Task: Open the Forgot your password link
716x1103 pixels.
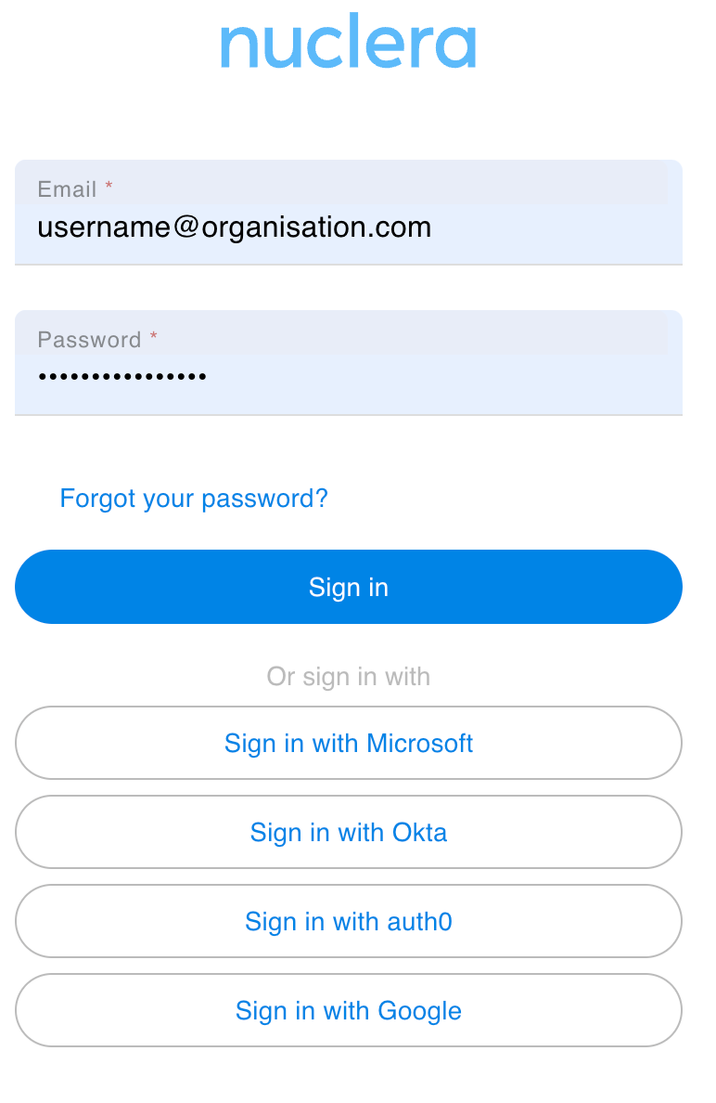Action: [194, 499]
